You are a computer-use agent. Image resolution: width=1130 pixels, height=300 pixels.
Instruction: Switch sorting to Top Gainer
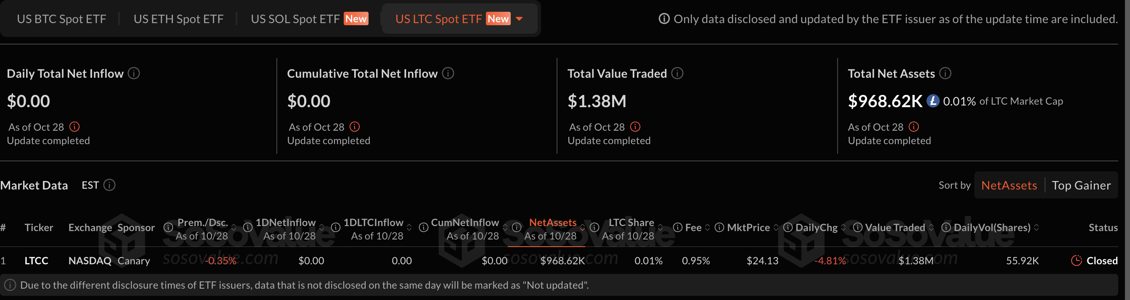pos(1081,185)
